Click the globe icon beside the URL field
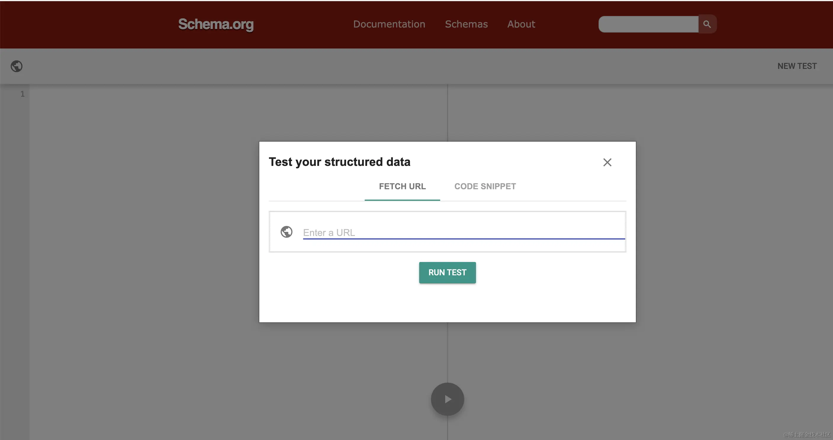This screenshot has width=833, height=440. coord(286,232)
